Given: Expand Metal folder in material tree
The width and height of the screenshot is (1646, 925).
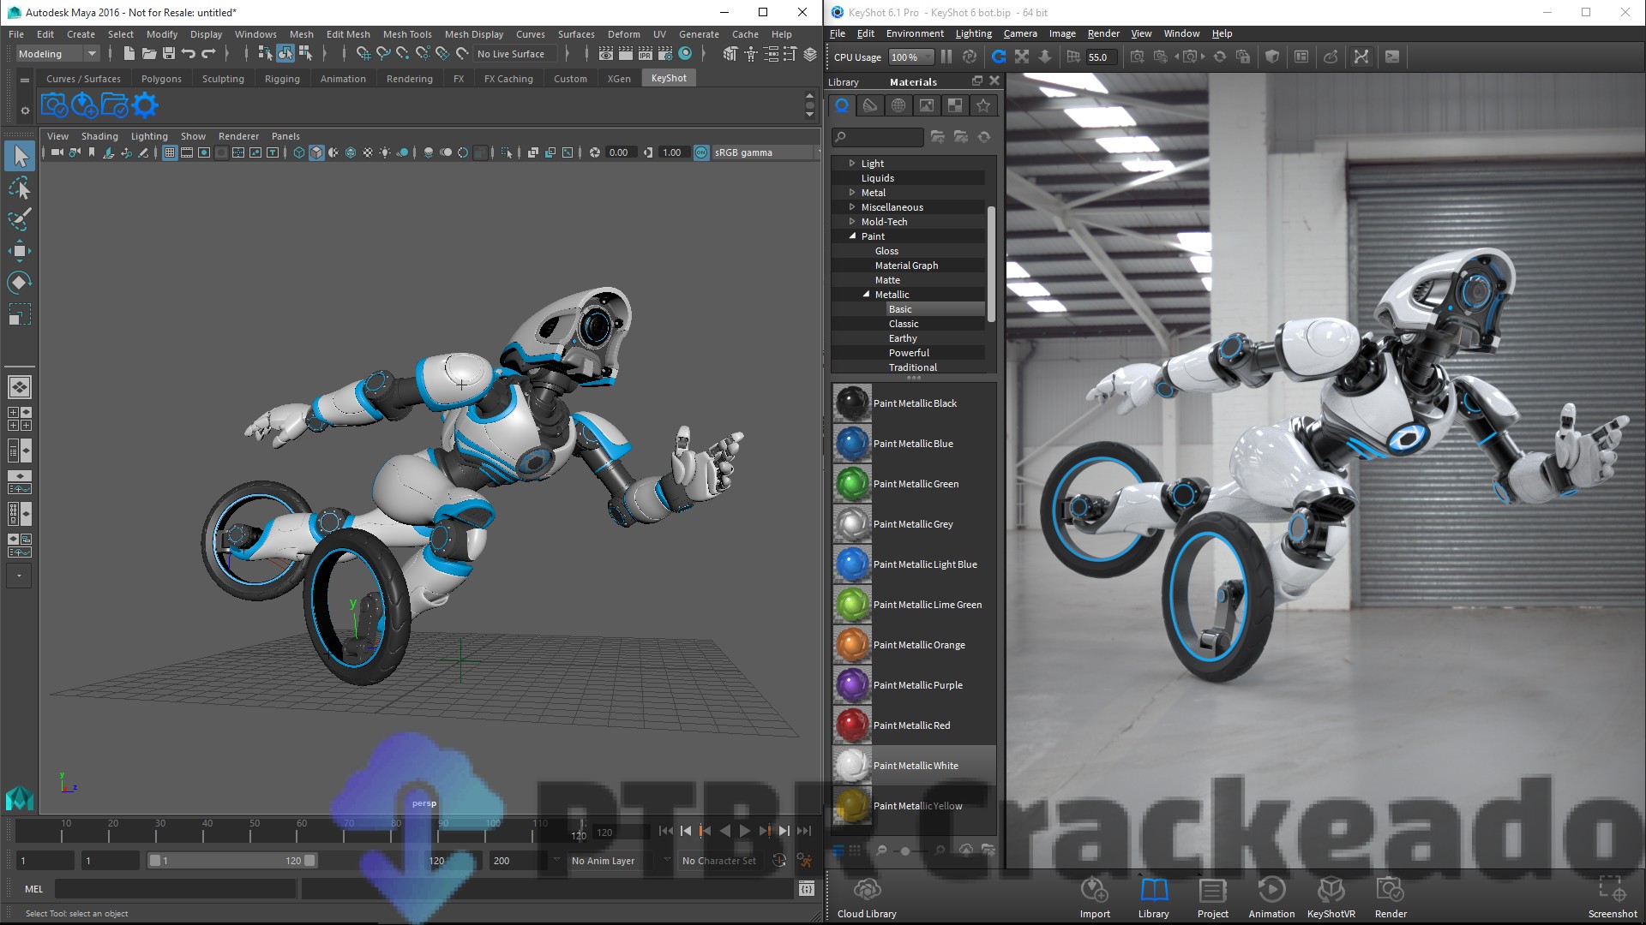Looking at the screenshot, I should coord(851,192).
